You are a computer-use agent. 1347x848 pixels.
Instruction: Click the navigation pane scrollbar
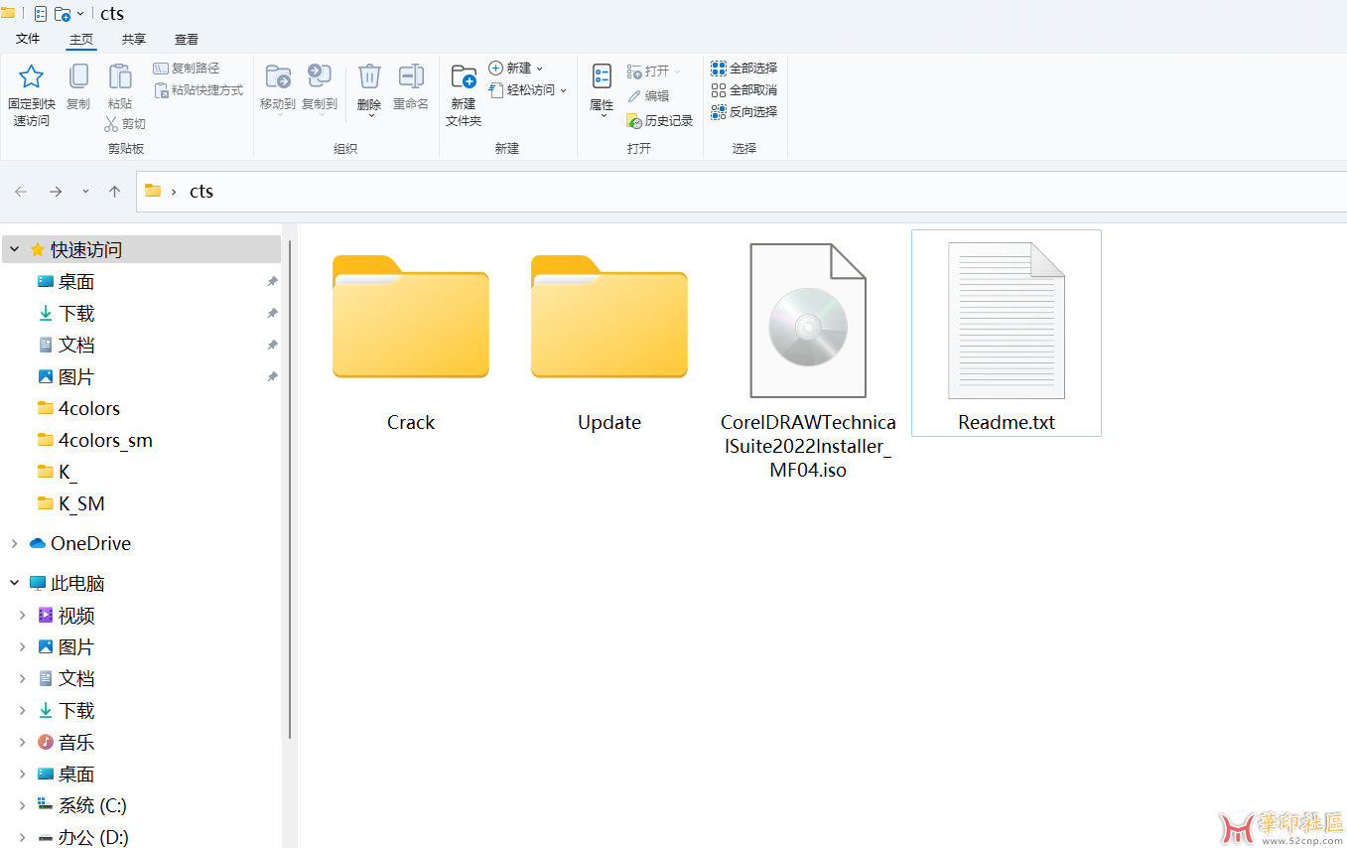[x=290, y=489]
